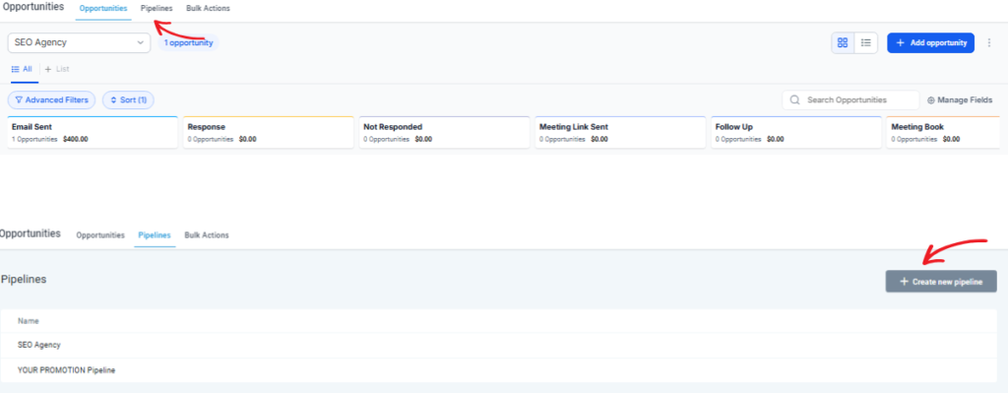Screen dimensions: 1008x393
Task: Open Opportunities tab beside the highlighted Pipelines tab
Action: coord(100,235)
